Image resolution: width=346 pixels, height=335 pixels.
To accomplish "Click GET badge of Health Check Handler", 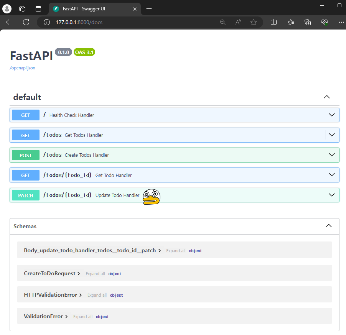I will click(26, 115).
